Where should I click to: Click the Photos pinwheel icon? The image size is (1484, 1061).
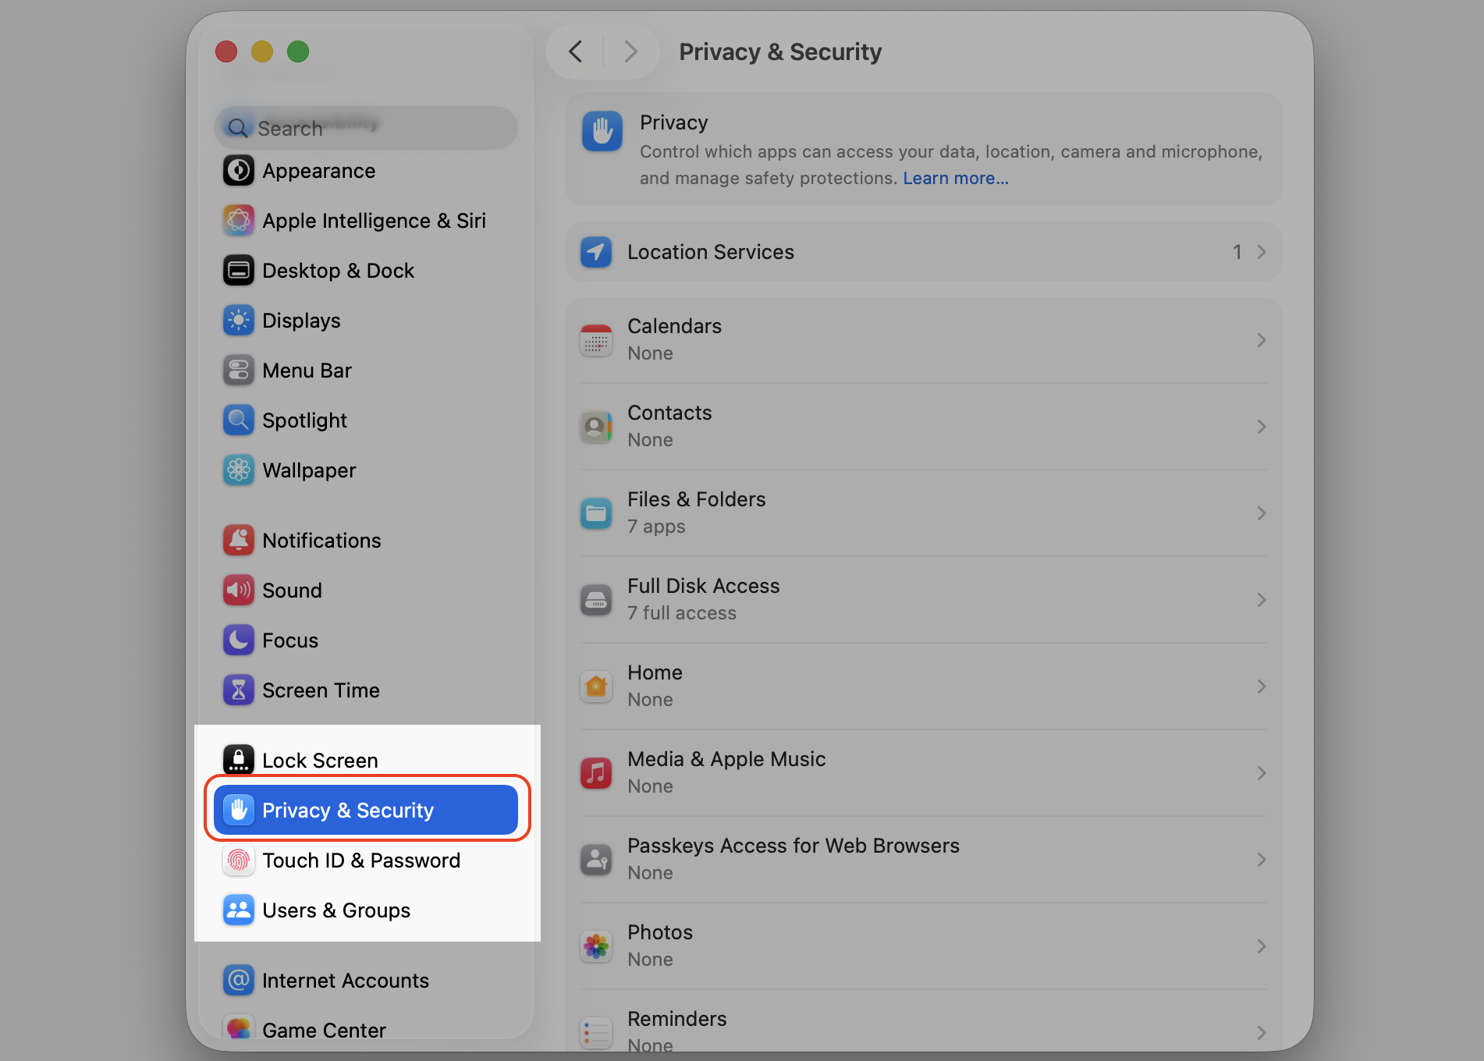pyautogui.click(x=596, y=946)
